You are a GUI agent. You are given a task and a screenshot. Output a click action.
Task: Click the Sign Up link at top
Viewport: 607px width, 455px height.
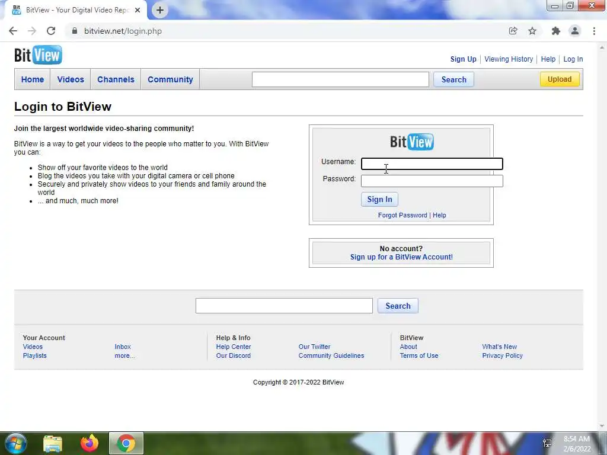[x=463, y=59]
